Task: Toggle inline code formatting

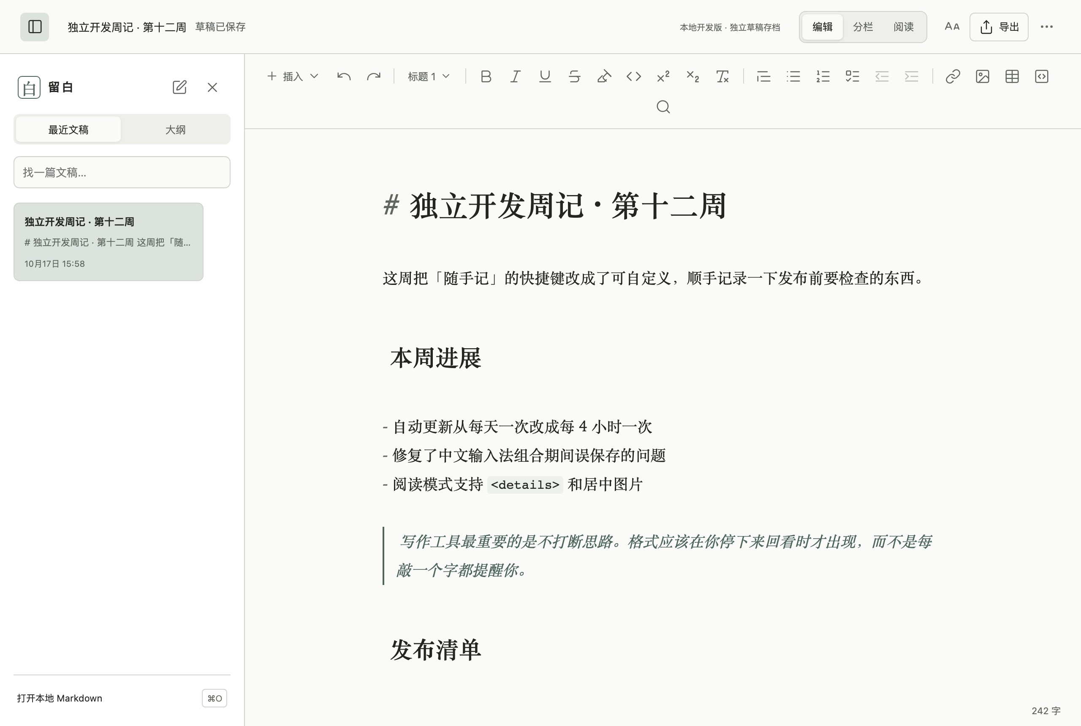Action: coord(633,76)
